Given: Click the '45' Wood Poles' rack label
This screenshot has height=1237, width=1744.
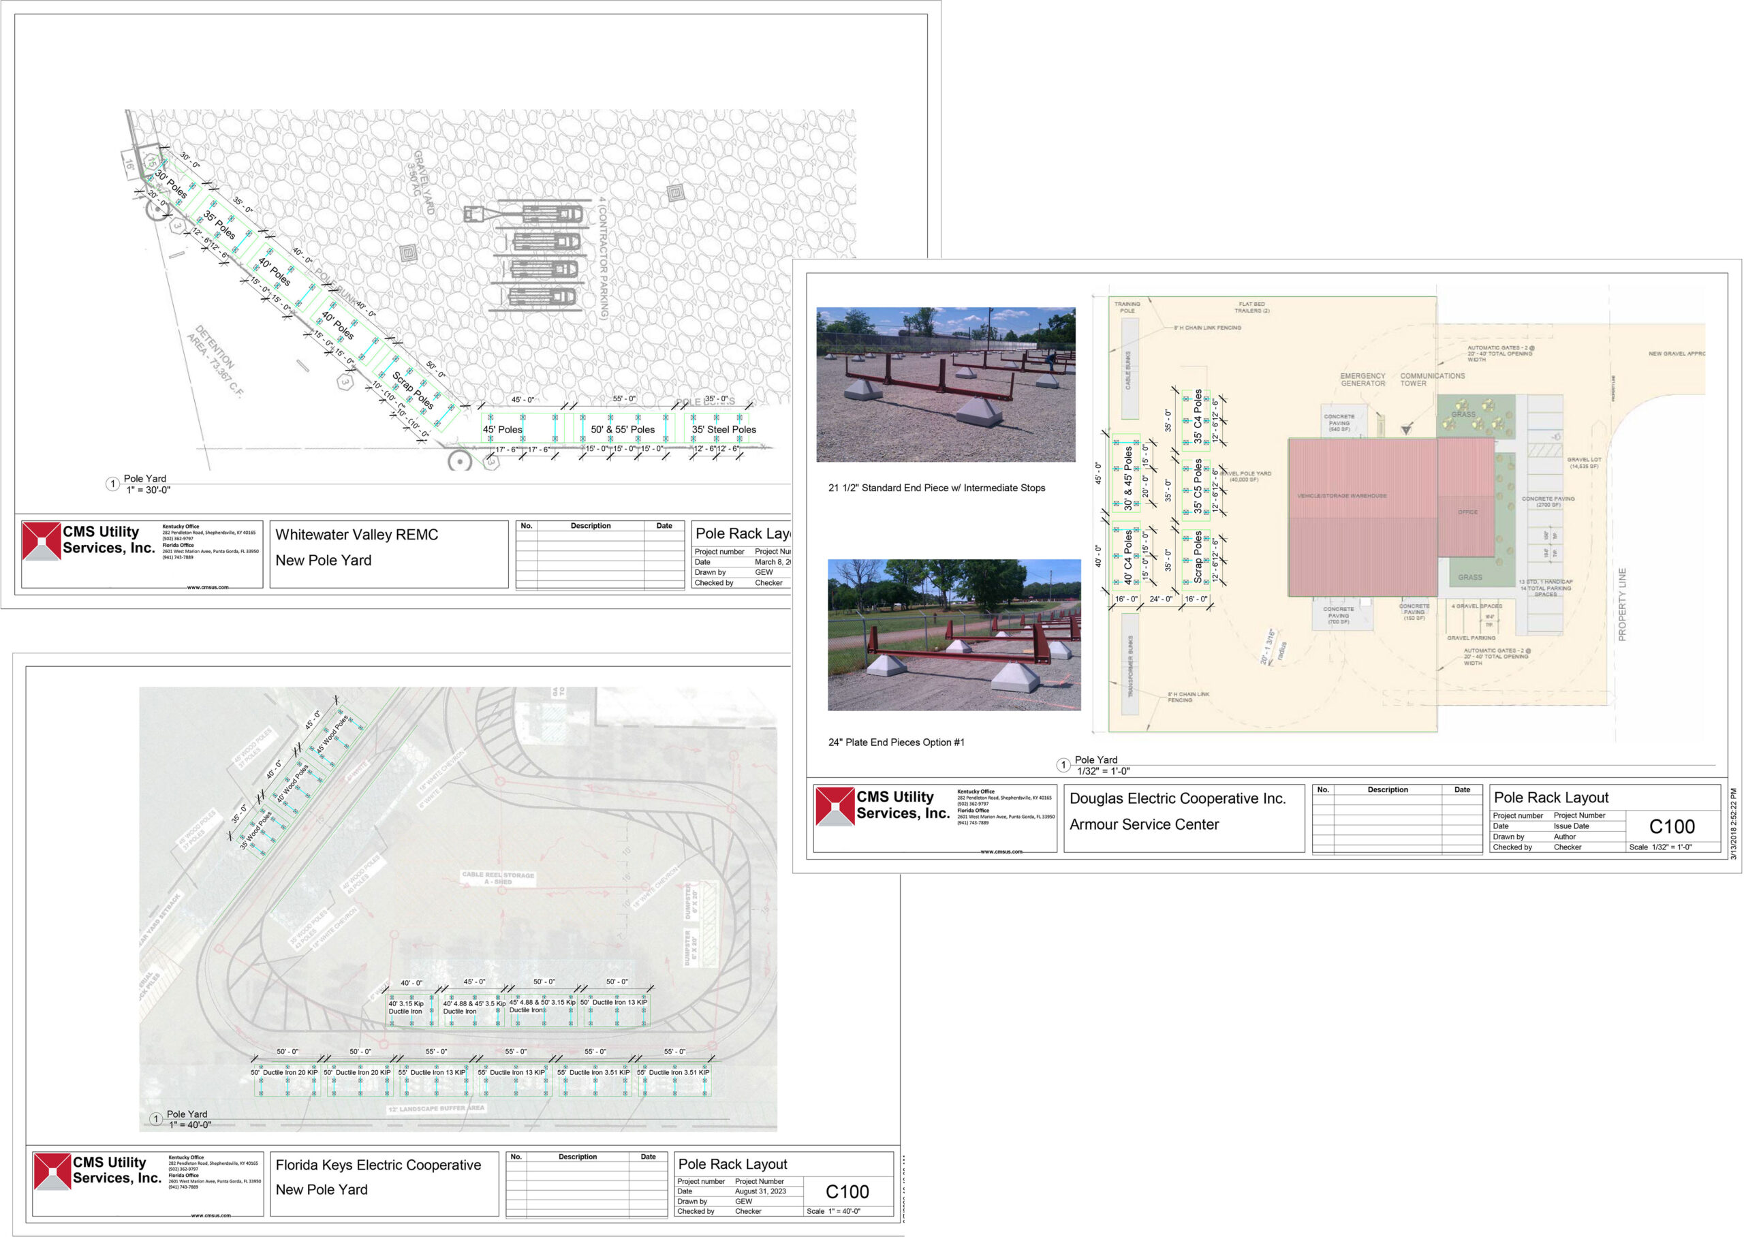Looking at the screenshot, I should 332,734.
